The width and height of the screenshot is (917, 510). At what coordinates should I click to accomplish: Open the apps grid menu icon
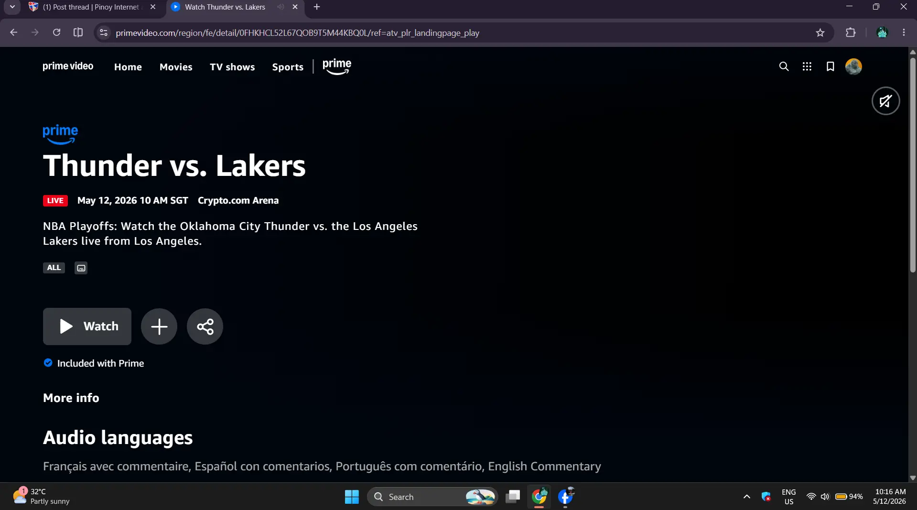coord(807,66)
